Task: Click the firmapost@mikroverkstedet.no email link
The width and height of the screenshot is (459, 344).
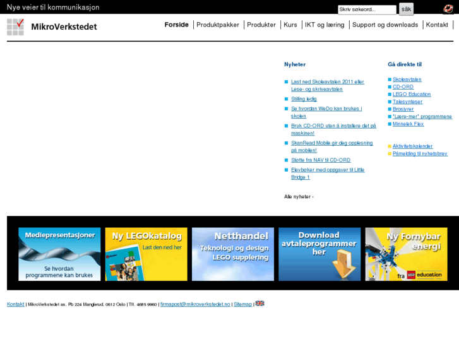Action: (x=195, y=304)
